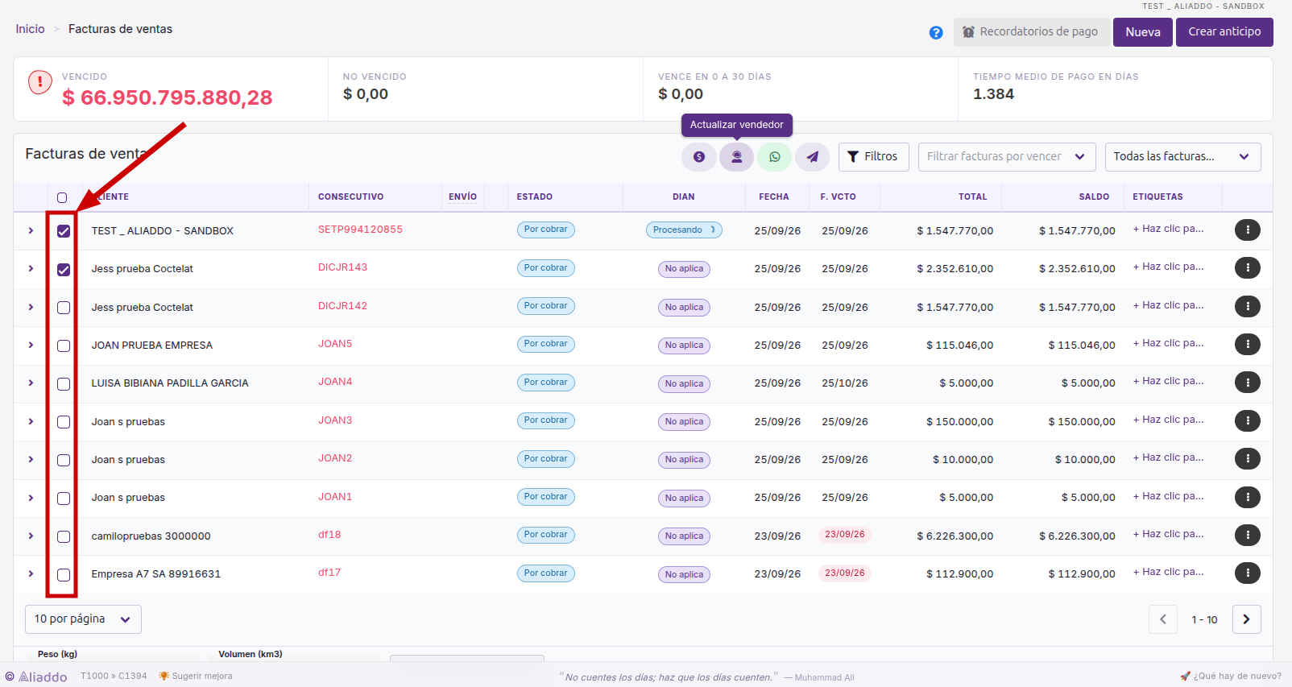Check the JOAN PRUEBA EMPRESA row checkbox
Screen dimensions: 1292x687
[64, 346]
